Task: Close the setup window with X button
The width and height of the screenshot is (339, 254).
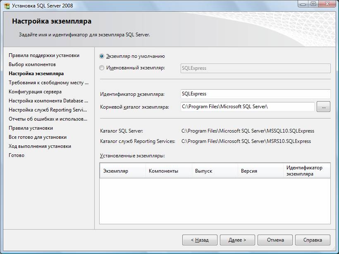Action: click(x=327, y=4)
